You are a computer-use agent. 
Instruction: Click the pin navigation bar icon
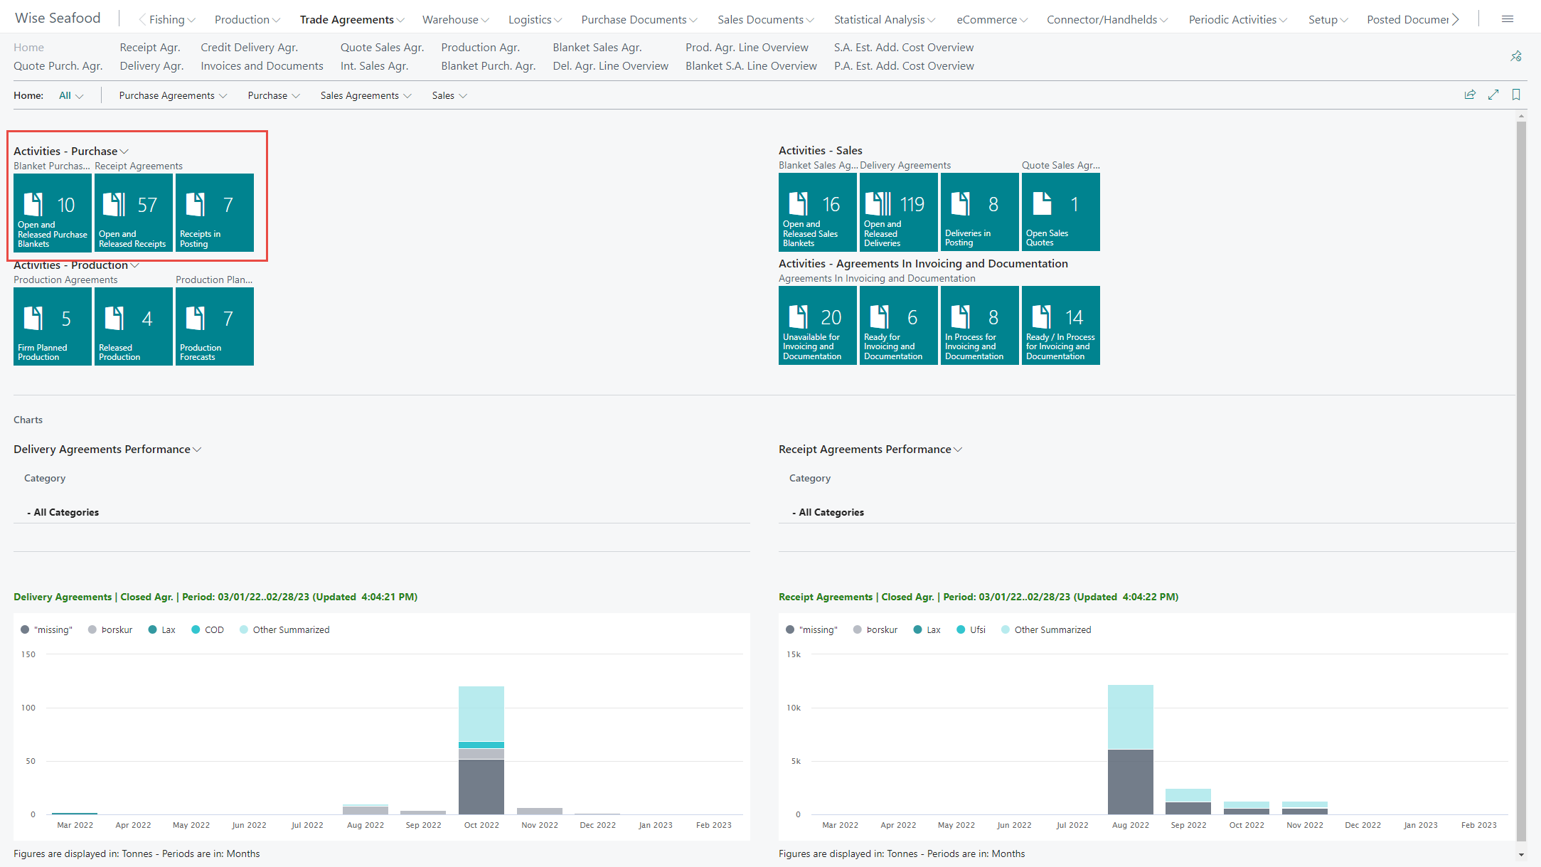click(1515, 56)
